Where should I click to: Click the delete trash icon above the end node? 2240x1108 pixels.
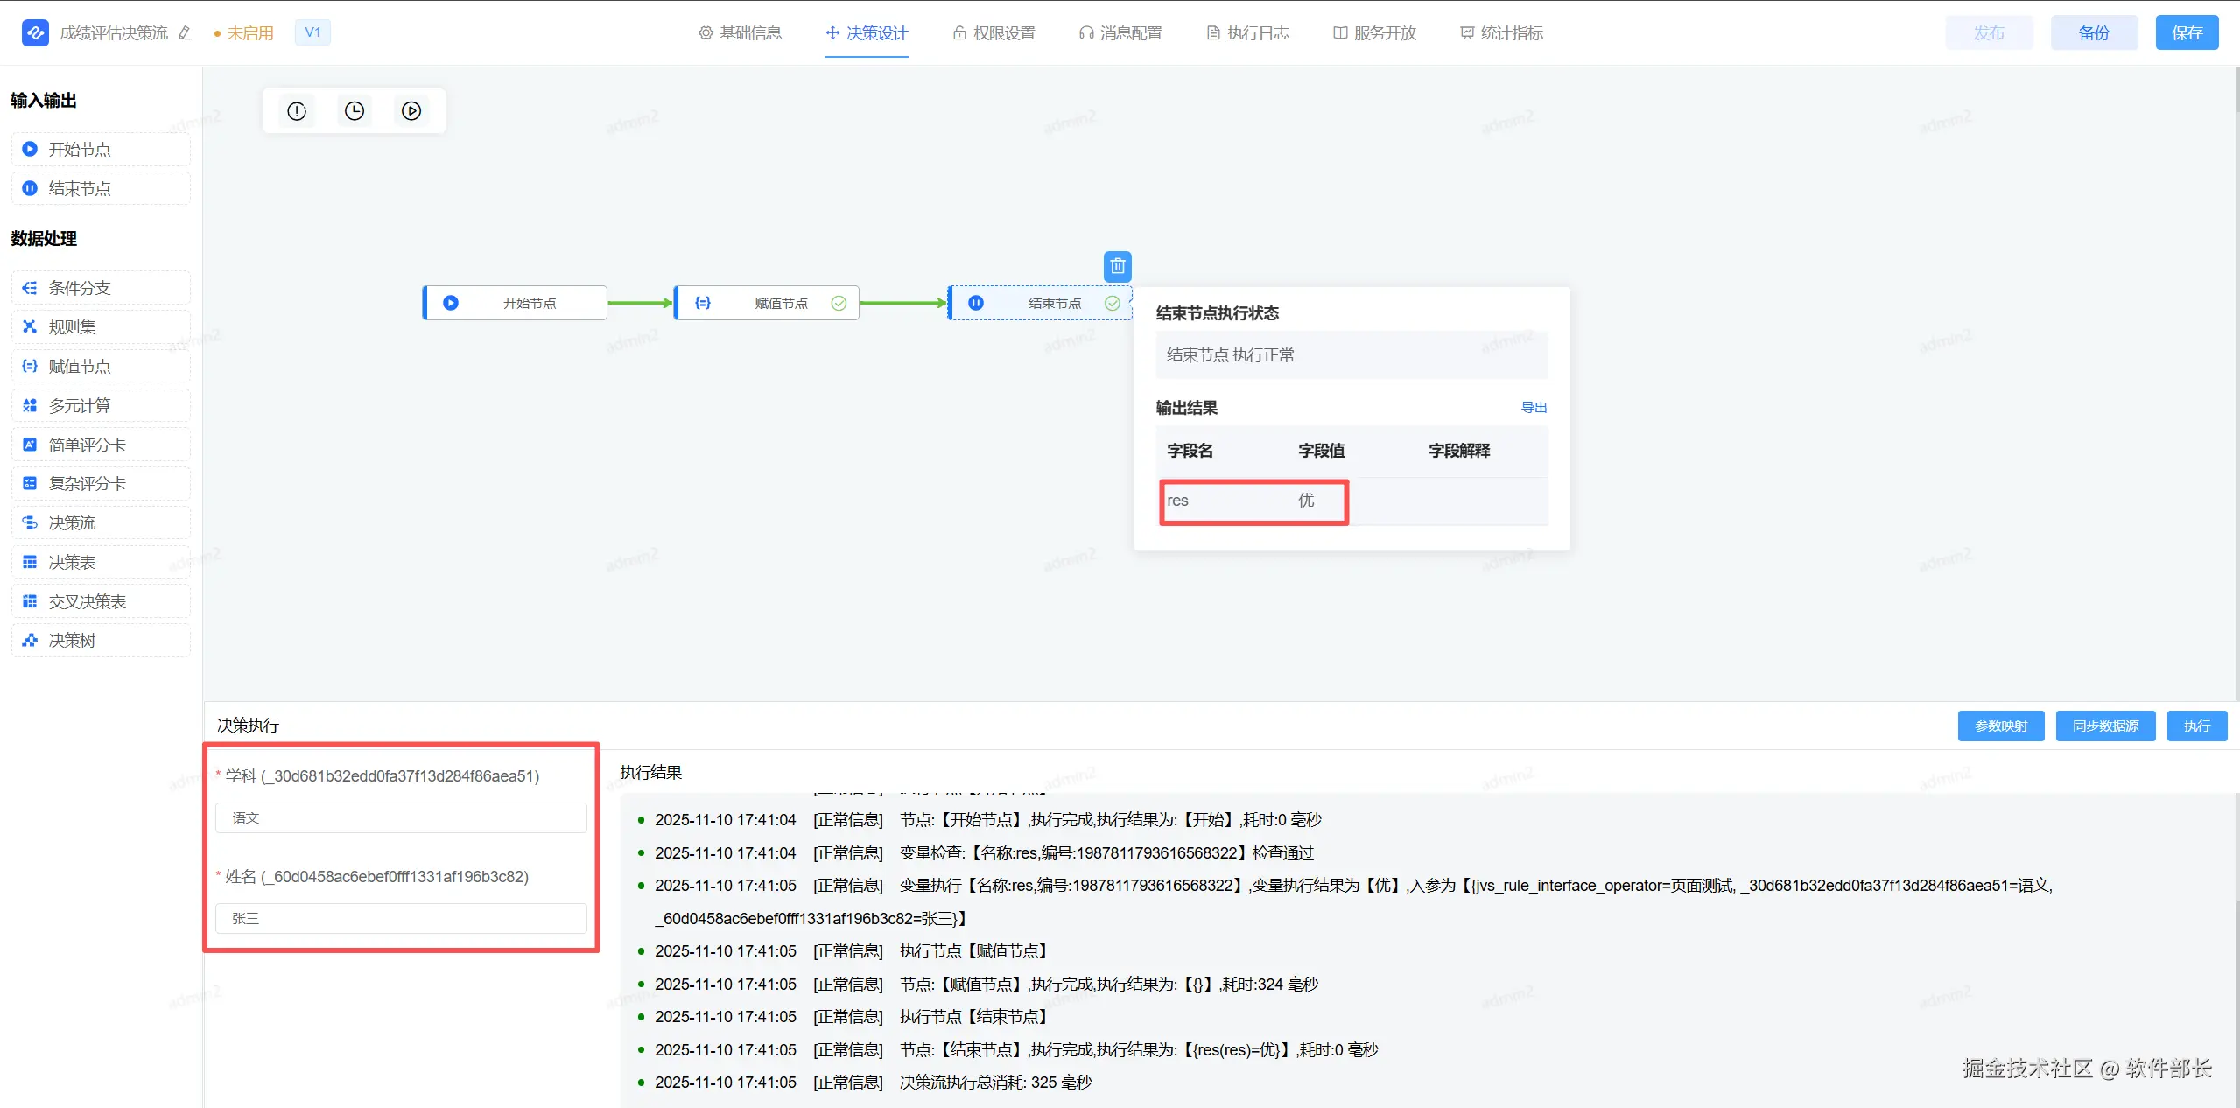tap(1117, 266)
